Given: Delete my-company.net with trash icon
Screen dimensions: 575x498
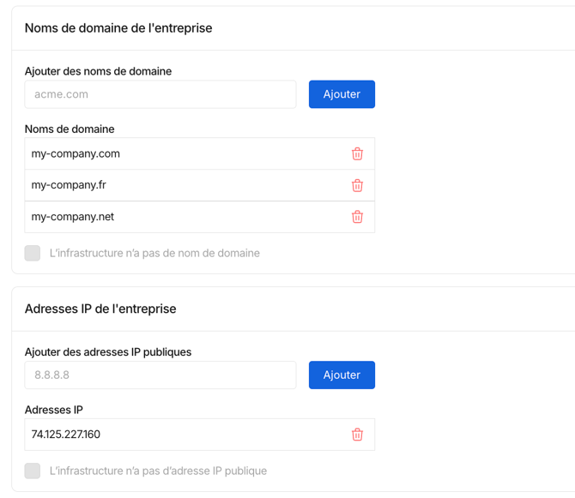Looking at the screenshot, I should tap(357, 217).
